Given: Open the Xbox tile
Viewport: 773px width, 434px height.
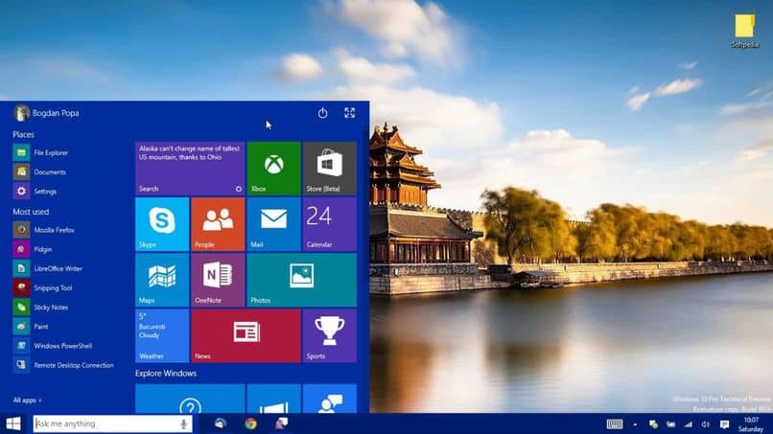Looking at the screenshot, I should [x=273, y=169].
